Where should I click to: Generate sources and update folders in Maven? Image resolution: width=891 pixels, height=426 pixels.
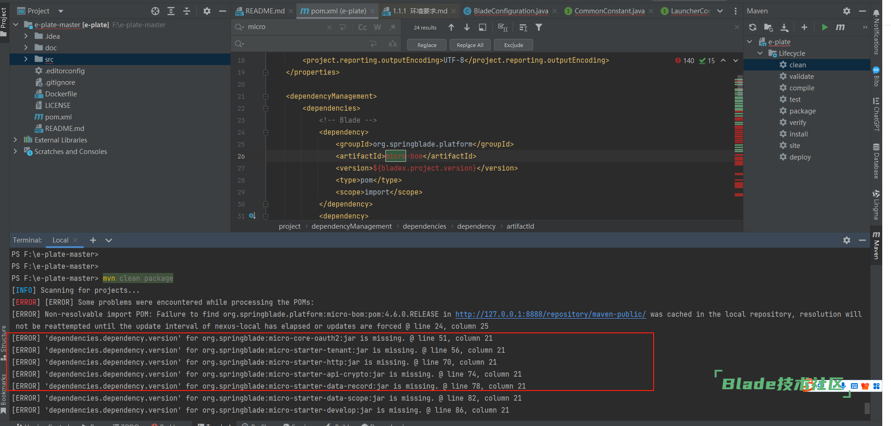click(768, 27)
